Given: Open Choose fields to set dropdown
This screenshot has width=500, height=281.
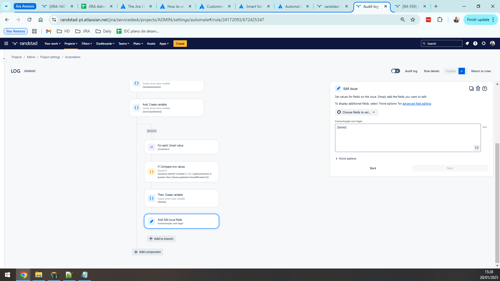Looking at the screenshot, I should [357, 112].
